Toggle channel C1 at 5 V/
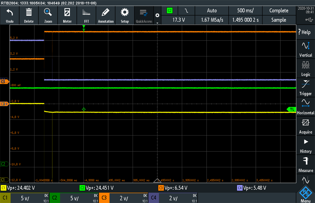The height and width of the screenshot is (203, 315). (25, 198)
